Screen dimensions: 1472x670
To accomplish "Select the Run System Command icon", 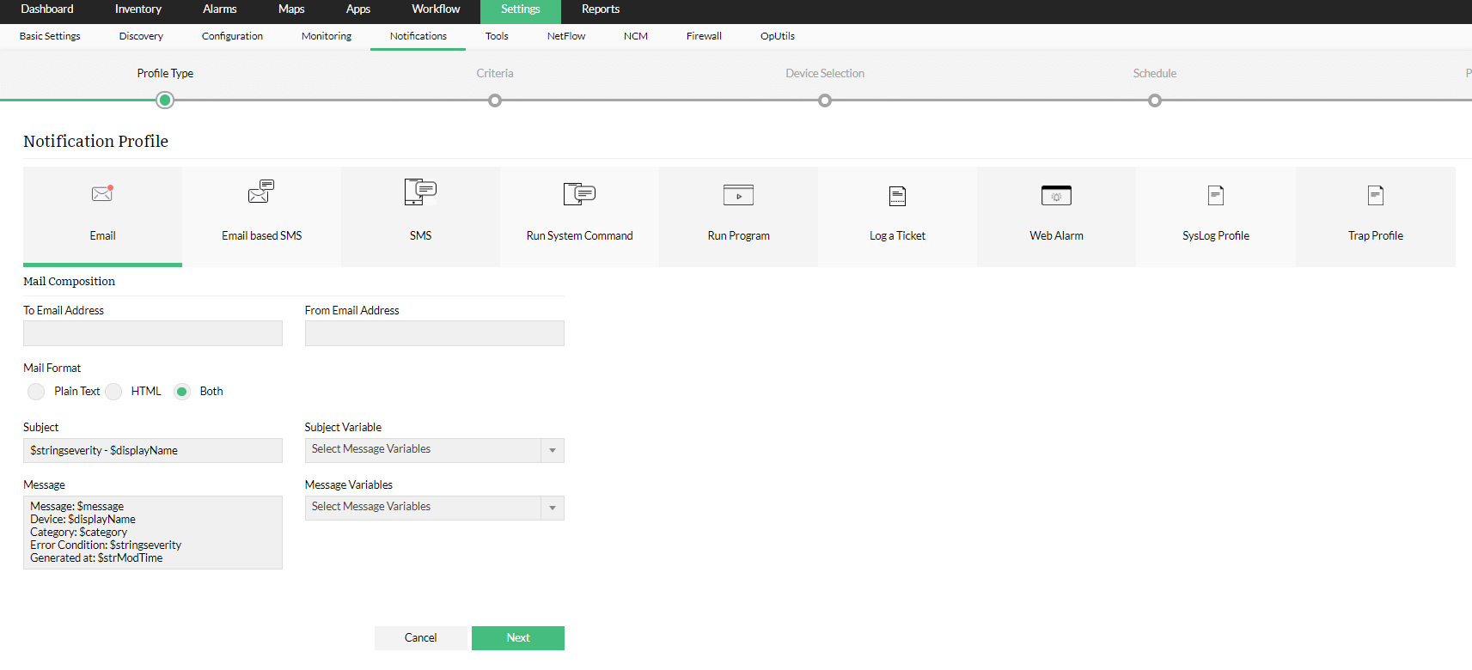I will [579, 193].
